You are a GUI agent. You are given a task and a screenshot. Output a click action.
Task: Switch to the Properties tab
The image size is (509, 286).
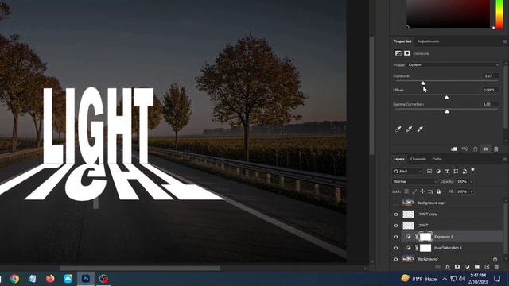402,41
